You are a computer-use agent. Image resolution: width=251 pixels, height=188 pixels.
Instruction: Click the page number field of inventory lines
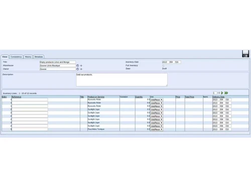pyautogui.click(x=215, y=93)
